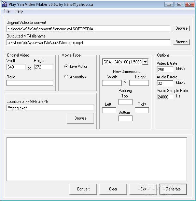Click the Padding Bottom field

(x=125, y=118)
